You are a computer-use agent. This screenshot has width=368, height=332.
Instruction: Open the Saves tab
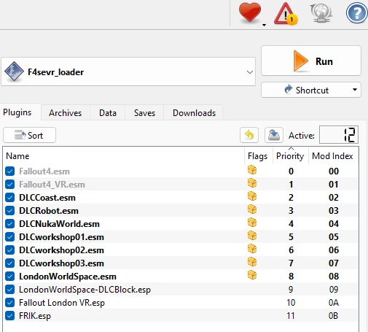coord(144,113)
